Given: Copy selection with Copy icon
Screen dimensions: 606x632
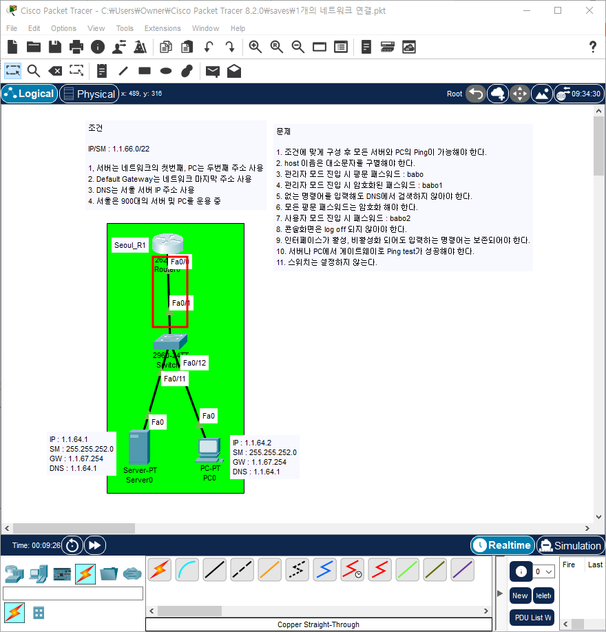Looking at the screenshot, I should click(166, 47).
